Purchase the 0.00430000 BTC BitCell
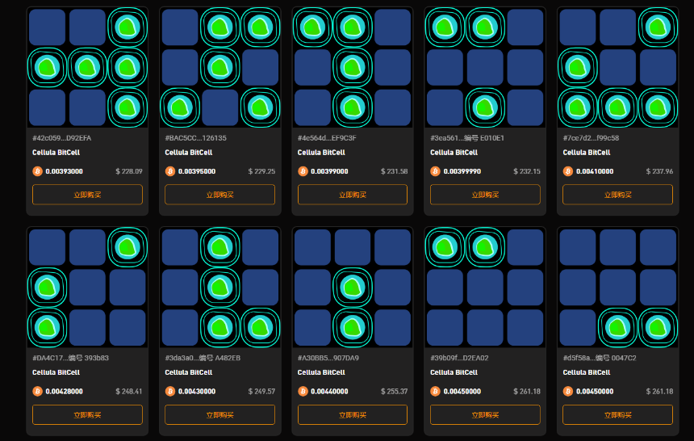The image size is (694, 441). [220, 415]
